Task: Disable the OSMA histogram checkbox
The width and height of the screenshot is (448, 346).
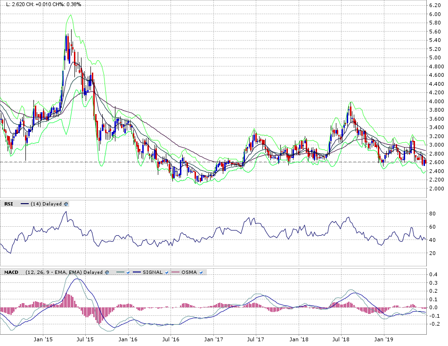Action: coord(202,272)
